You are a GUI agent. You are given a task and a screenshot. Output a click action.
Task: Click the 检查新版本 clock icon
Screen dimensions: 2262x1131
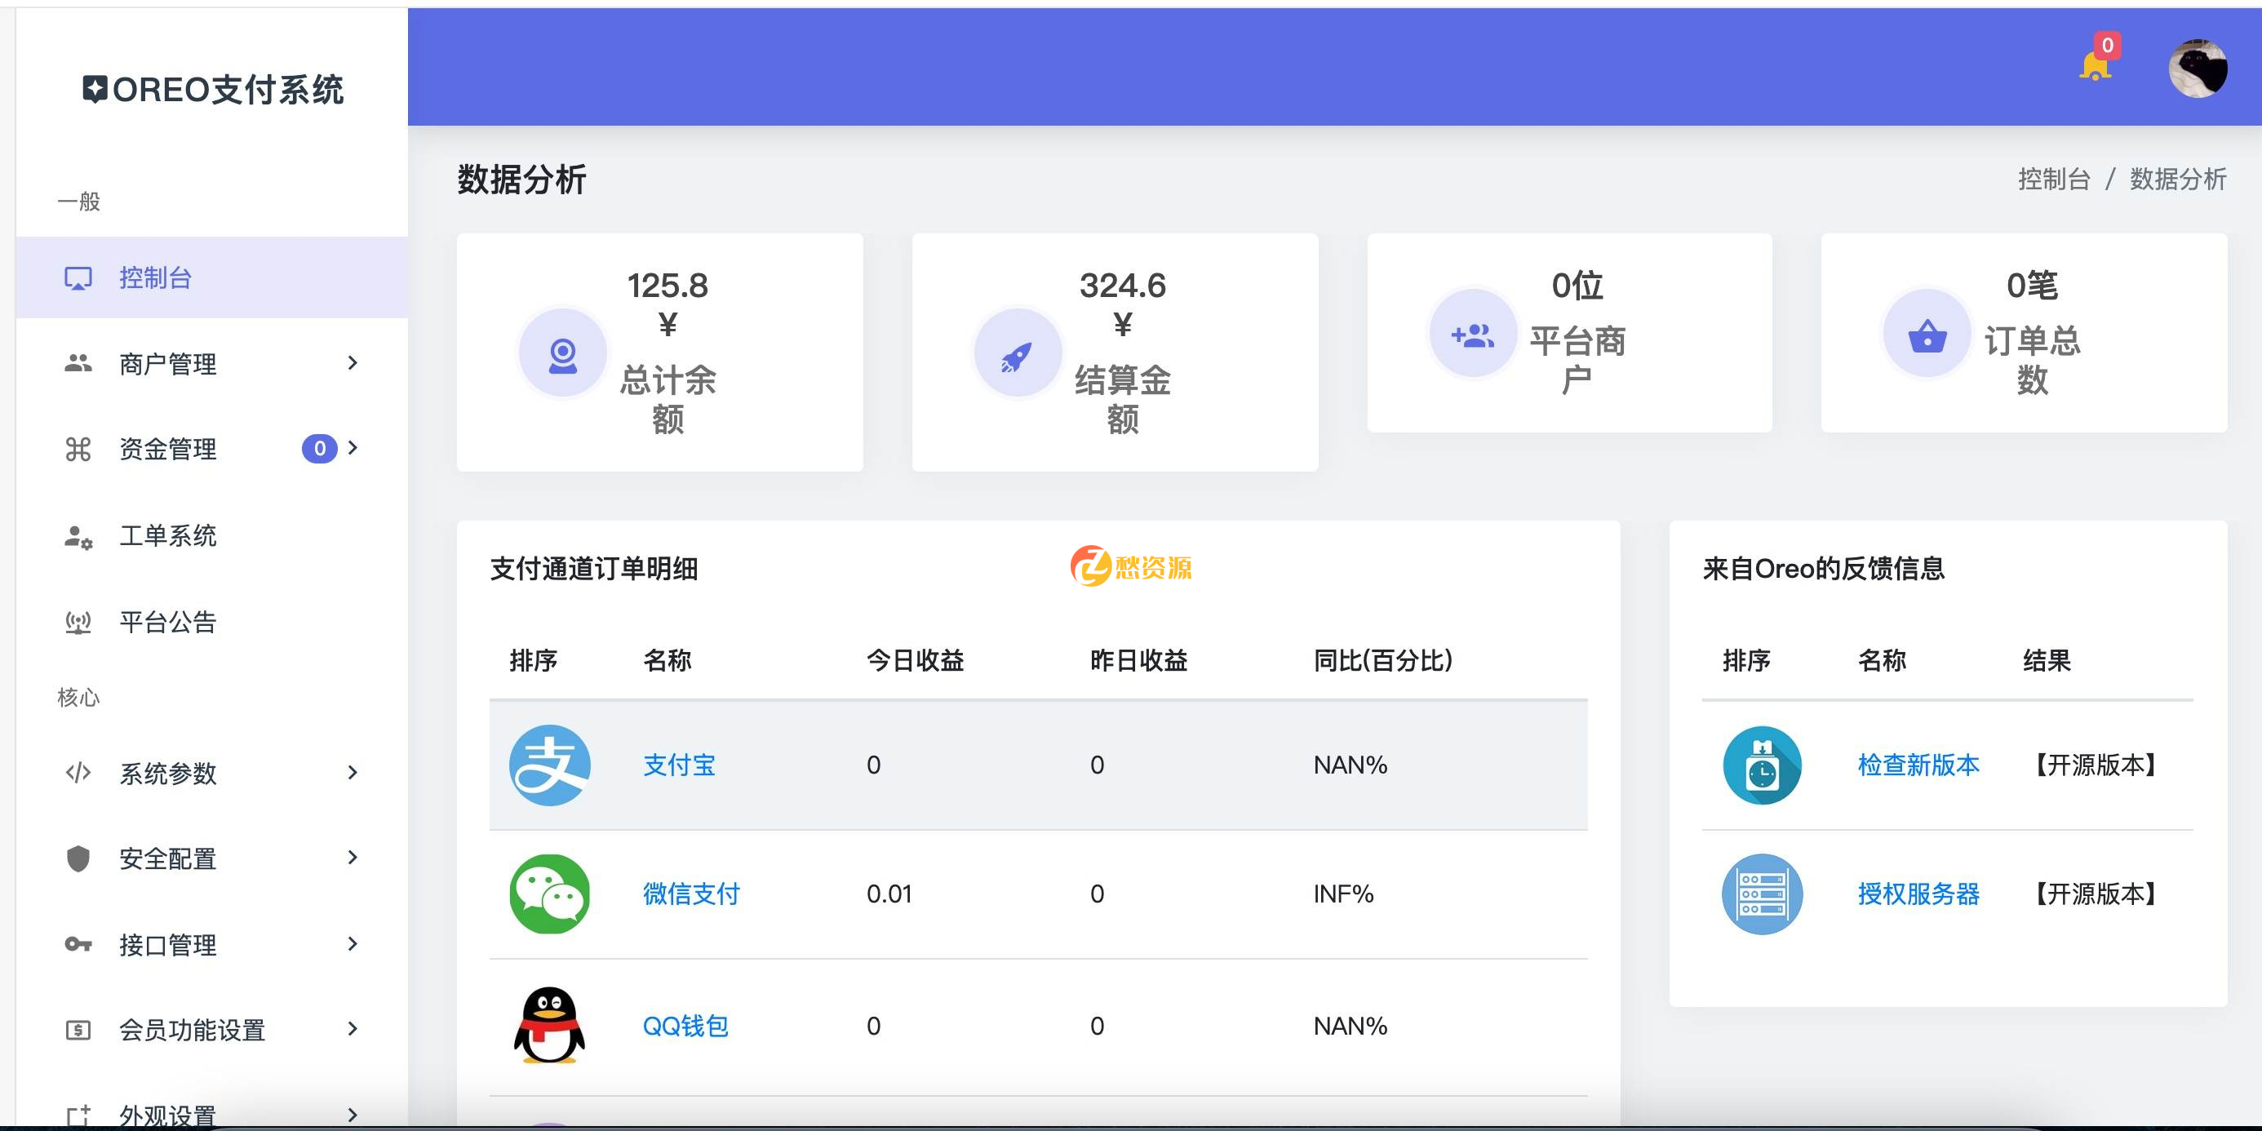(x=1763, y=765)
